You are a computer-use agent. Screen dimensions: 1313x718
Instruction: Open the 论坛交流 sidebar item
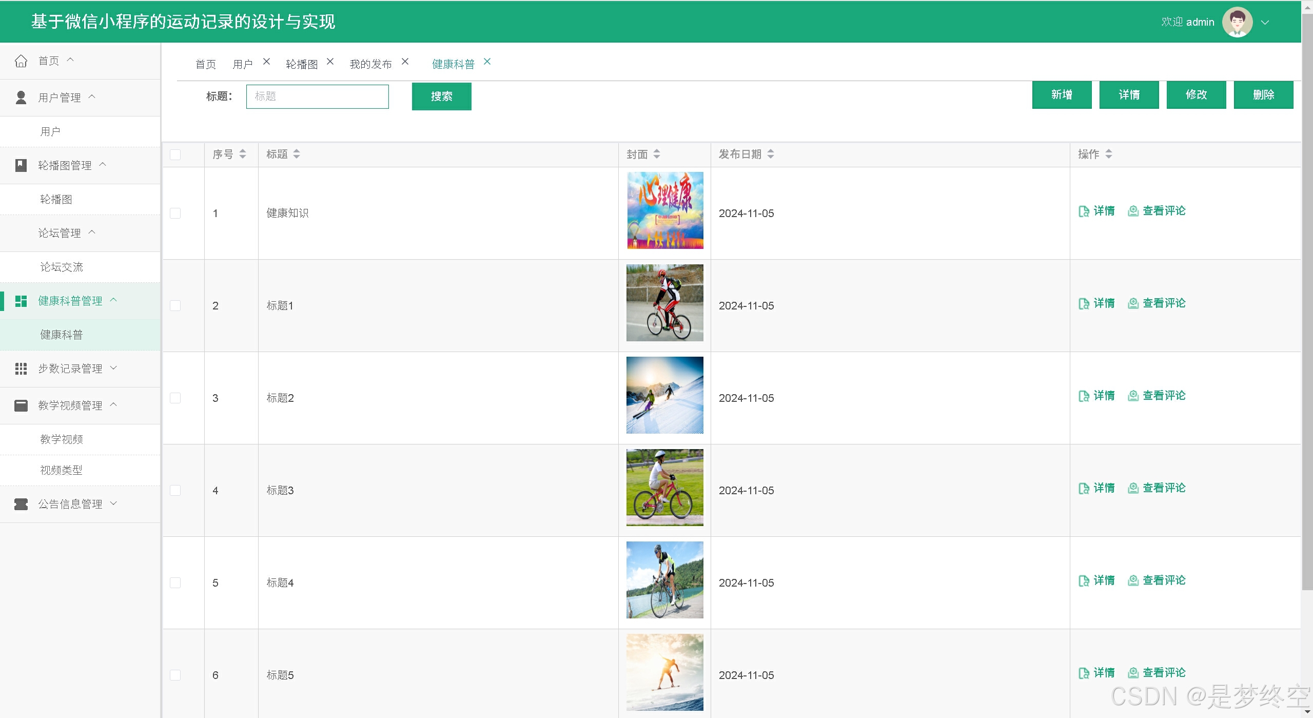pyautogui.click(x=62, y=267)
